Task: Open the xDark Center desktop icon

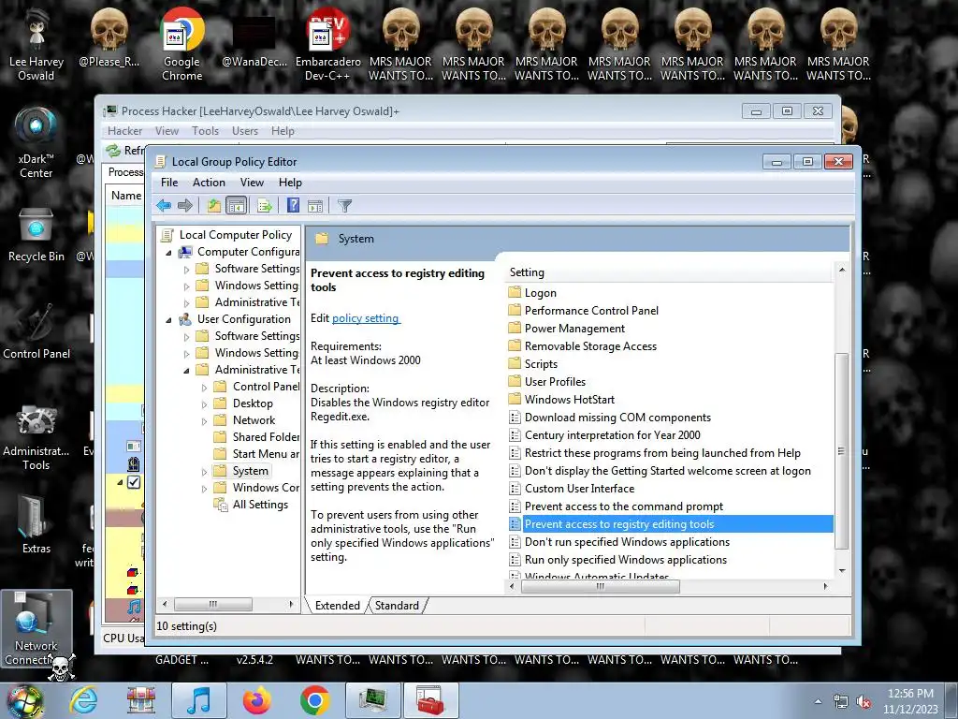Action: pyautogui.click(x=36, y=143)
